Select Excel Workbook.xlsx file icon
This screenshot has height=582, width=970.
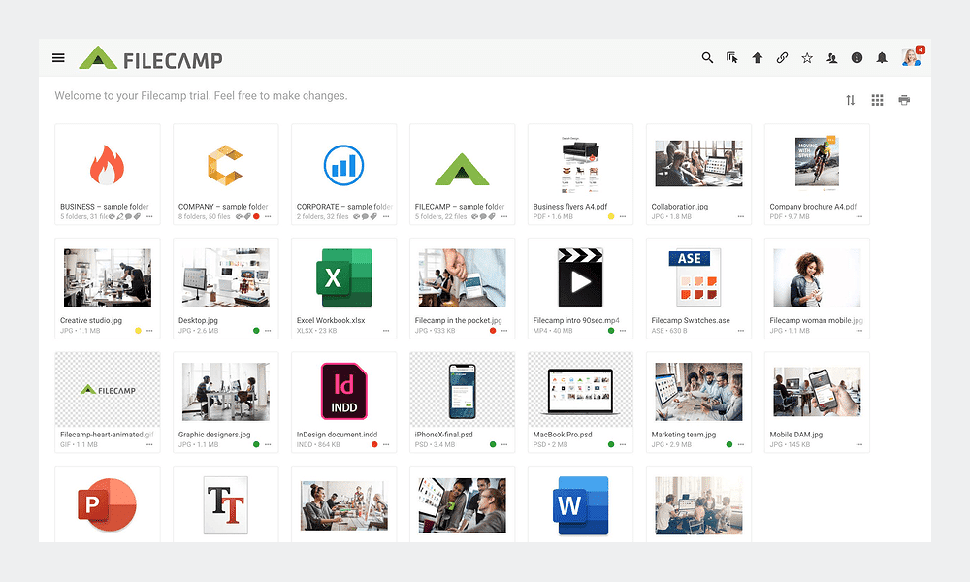(x=344, y=277)
